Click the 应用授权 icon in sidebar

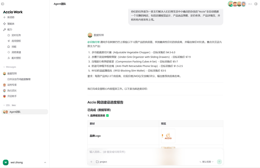pyautogui.click(x=9, y=41)
